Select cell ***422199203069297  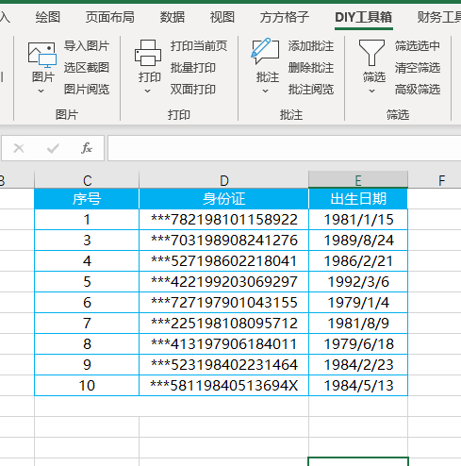pyautogui.click(x=223, y=282)
